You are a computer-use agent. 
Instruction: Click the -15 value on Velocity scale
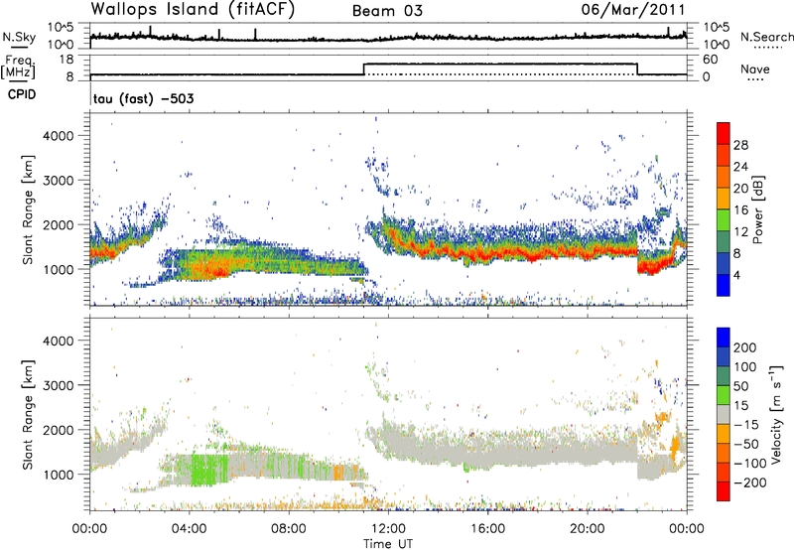point(747,425)
